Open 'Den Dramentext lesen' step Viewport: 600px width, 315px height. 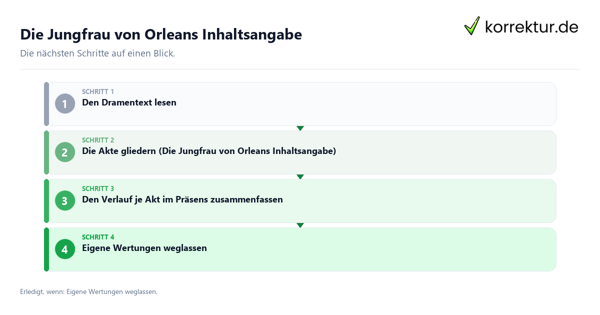129,102
